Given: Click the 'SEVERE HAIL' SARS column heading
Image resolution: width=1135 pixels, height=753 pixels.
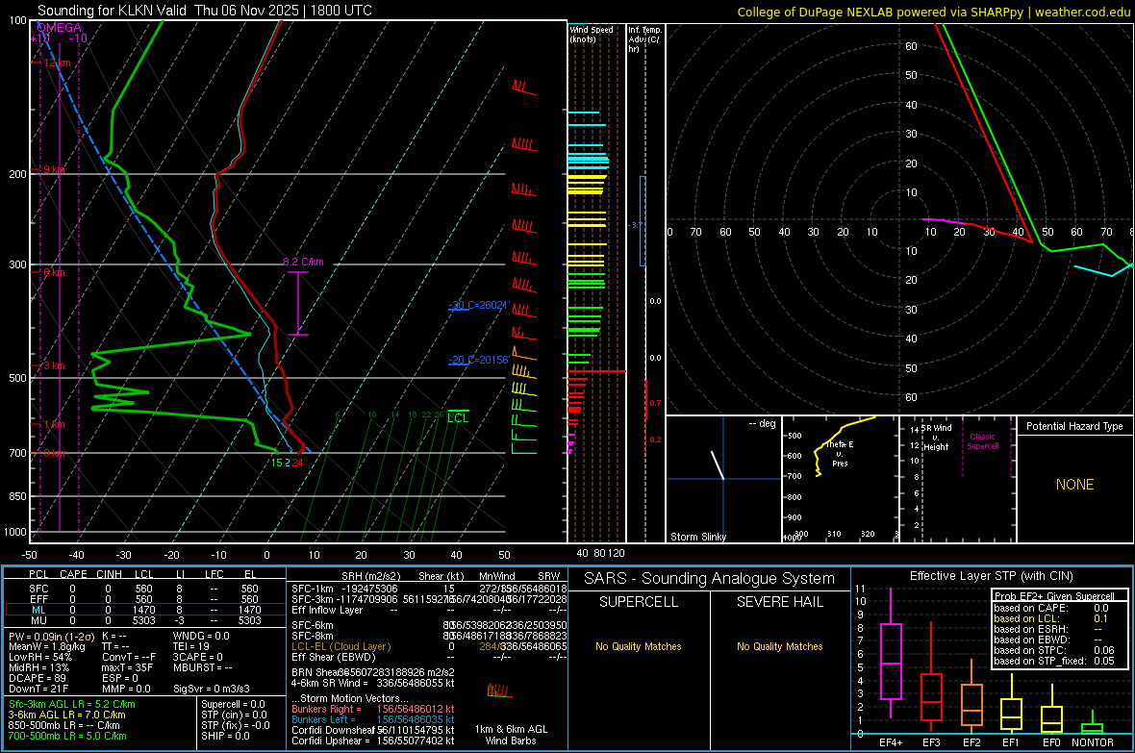Looking at the screenshot, I should pyautogui.click(x=779, y=602).
